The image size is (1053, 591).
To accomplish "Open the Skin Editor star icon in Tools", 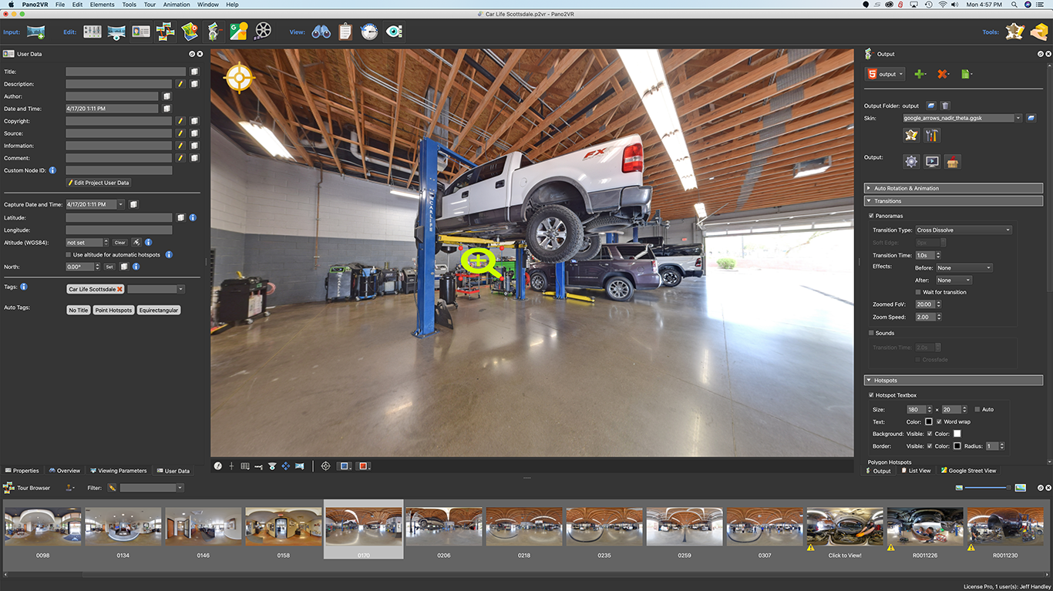I will (x=1015, y=32).
